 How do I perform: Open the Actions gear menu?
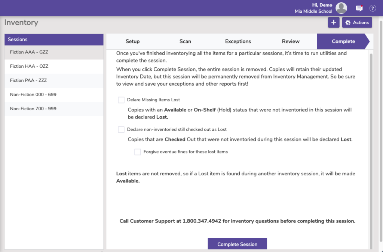[x=357, y=22]
